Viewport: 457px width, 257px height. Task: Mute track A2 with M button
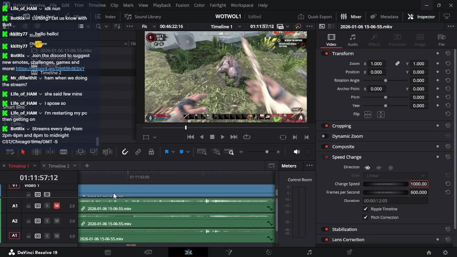tap(57, 221)
